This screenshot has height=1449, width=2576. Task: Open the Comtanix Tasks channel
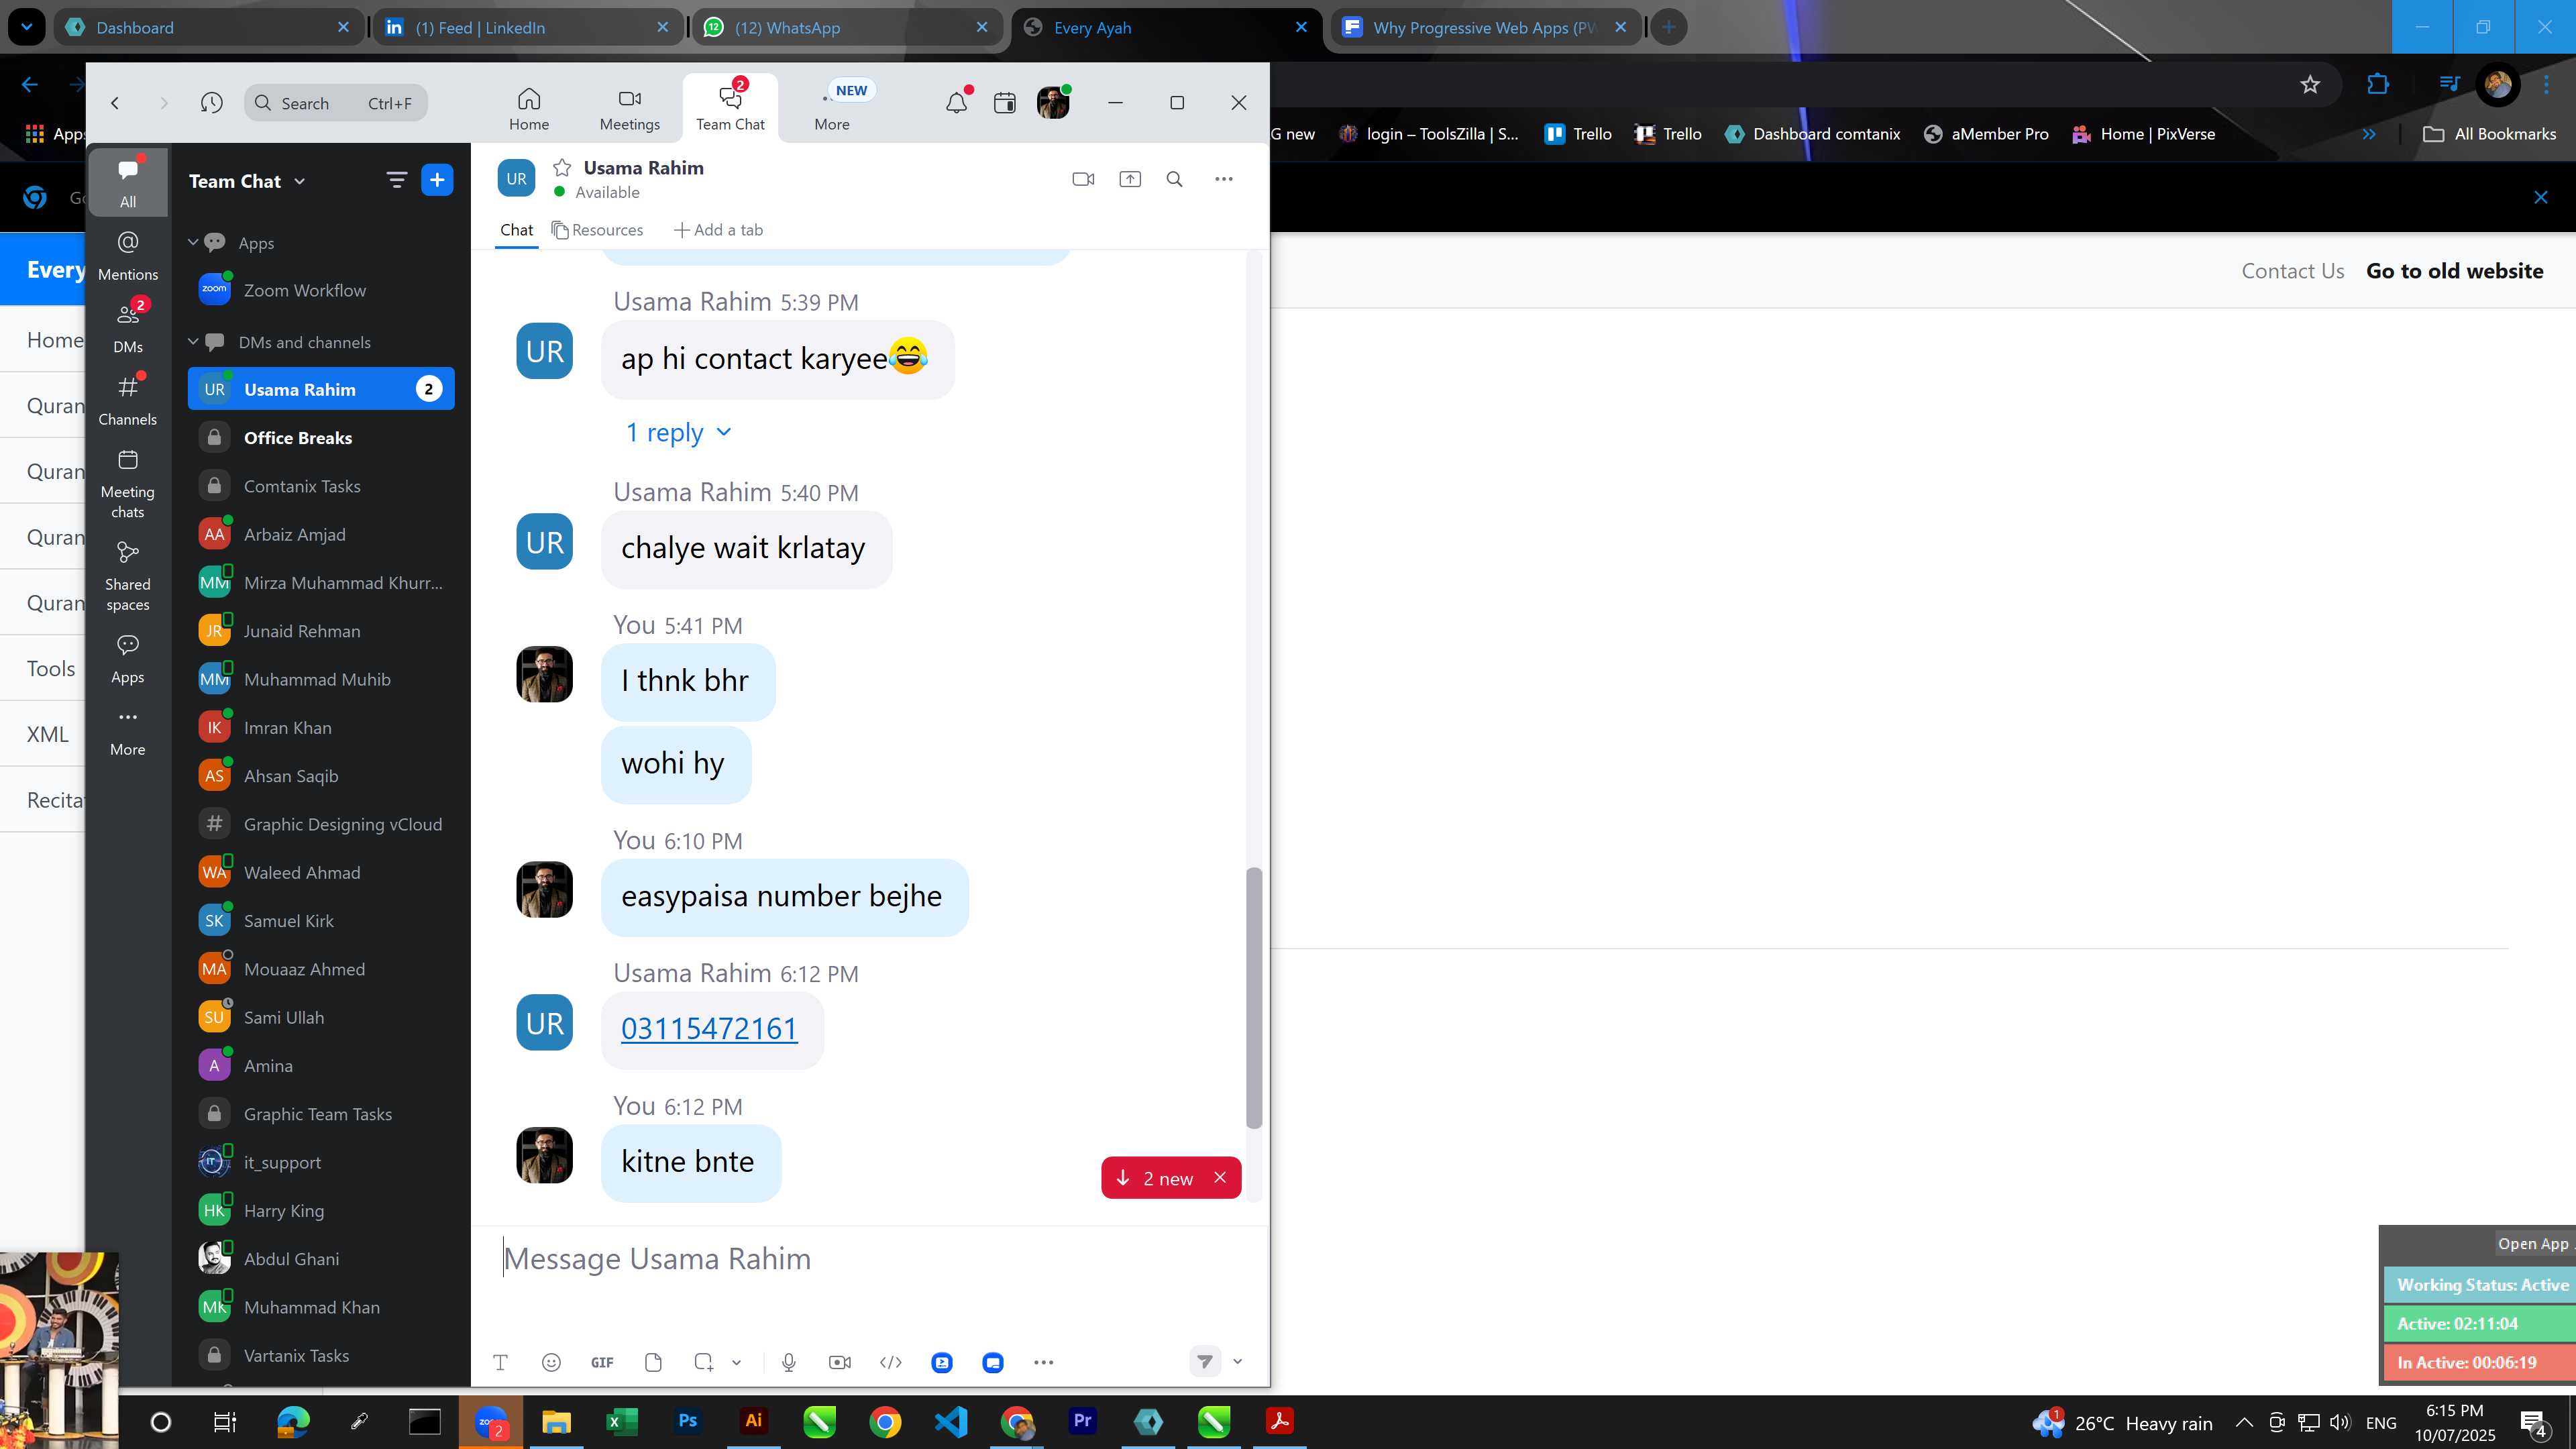321,486
